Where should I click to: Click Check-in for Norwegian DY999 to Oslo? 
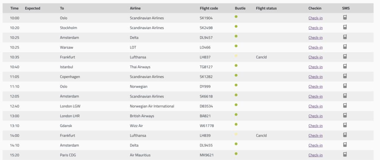(x=315, y=86)
